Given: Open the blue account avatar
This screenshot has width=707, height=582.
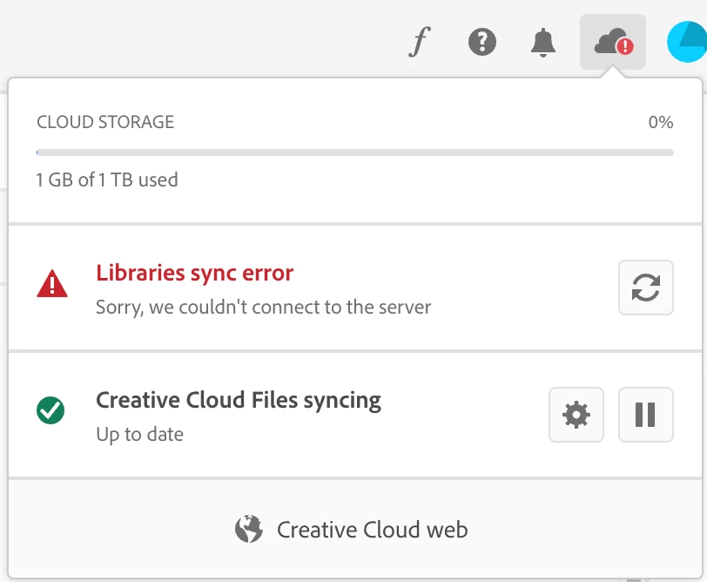Looking at the screenshot, I should tap(687, 42).
